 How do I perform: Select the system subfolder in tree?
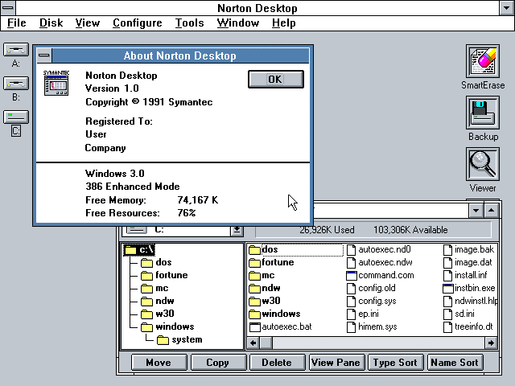click(x=179, y=339)
